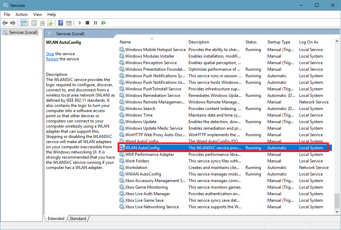341x230 pixels.
Task: Click gear icon of Windows Perception Service
Action: [x=122, y=63]
